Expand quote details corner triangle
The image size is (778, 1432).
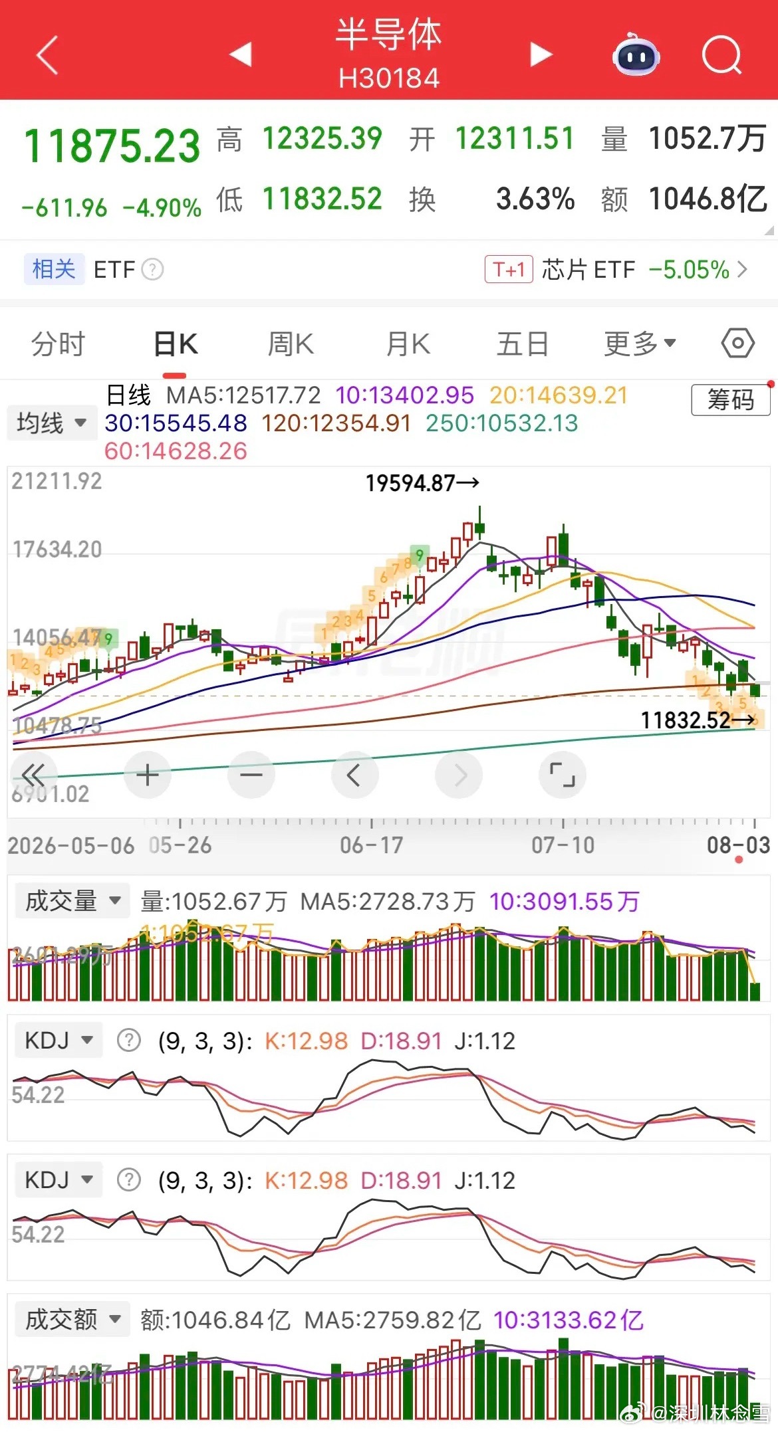pos(769,231)
